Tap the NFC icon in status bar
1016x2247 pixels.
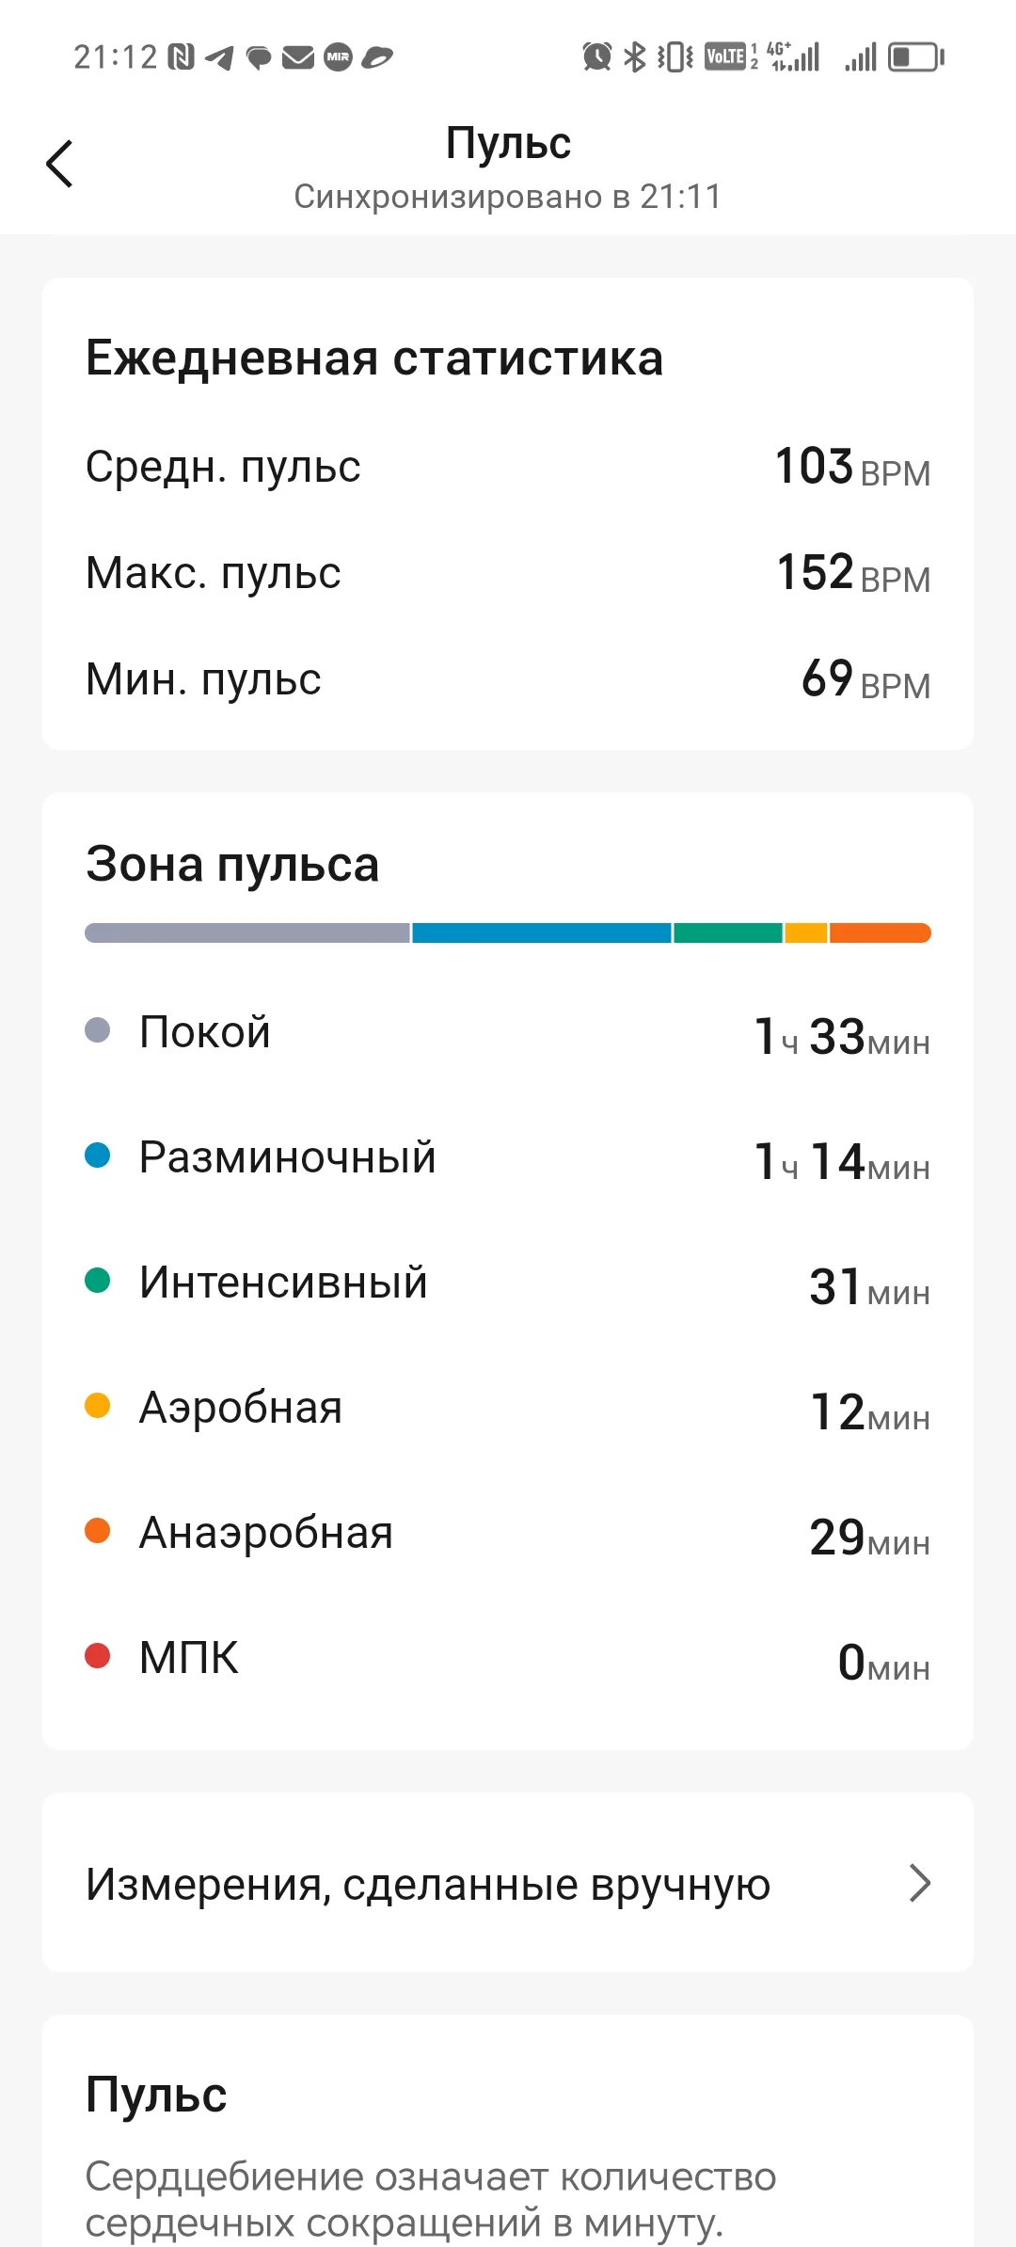[181, 57]
